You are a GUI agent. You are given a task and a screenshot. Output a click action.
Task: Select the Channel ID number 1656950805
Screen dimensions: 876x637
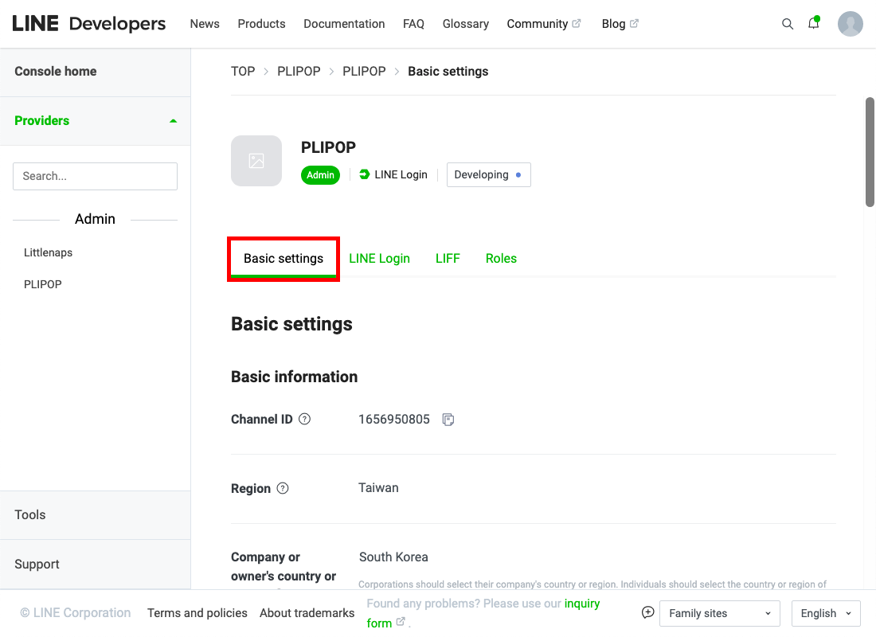(x=394, y=420)
